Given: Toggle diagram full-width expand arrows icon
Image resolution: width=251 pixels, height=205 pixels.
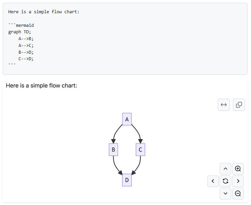Looking at the screenshot, I should pos(224,105).
